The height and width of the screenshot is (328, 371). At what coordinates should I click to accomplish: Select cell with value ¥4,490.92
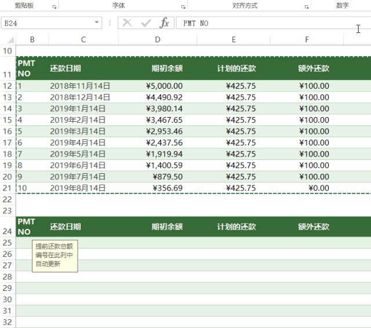pos(158,97)
